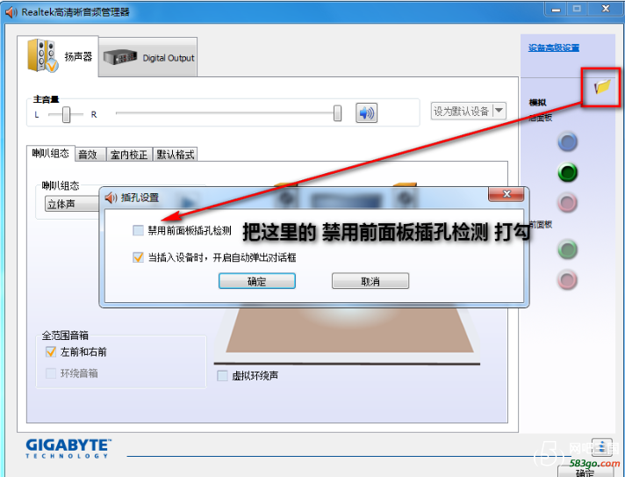
Task: Enable 虚拟环绕声 checkbox
Action: pos(222,376)
